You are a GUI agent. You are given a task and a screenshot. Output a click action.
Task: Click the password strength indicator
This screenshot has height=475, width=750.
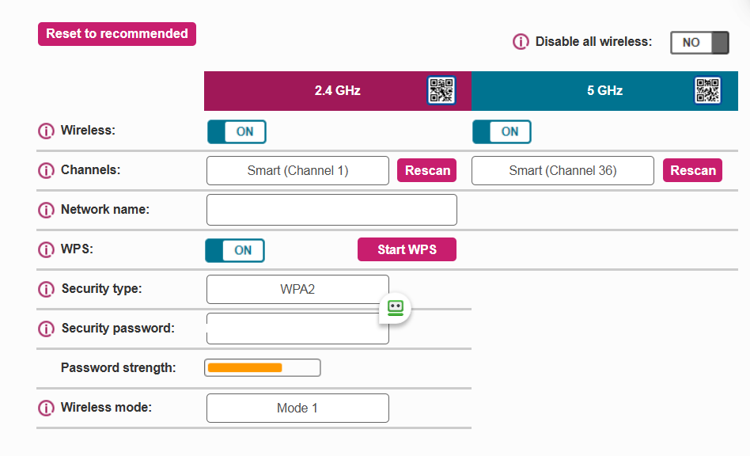point(262,367)
